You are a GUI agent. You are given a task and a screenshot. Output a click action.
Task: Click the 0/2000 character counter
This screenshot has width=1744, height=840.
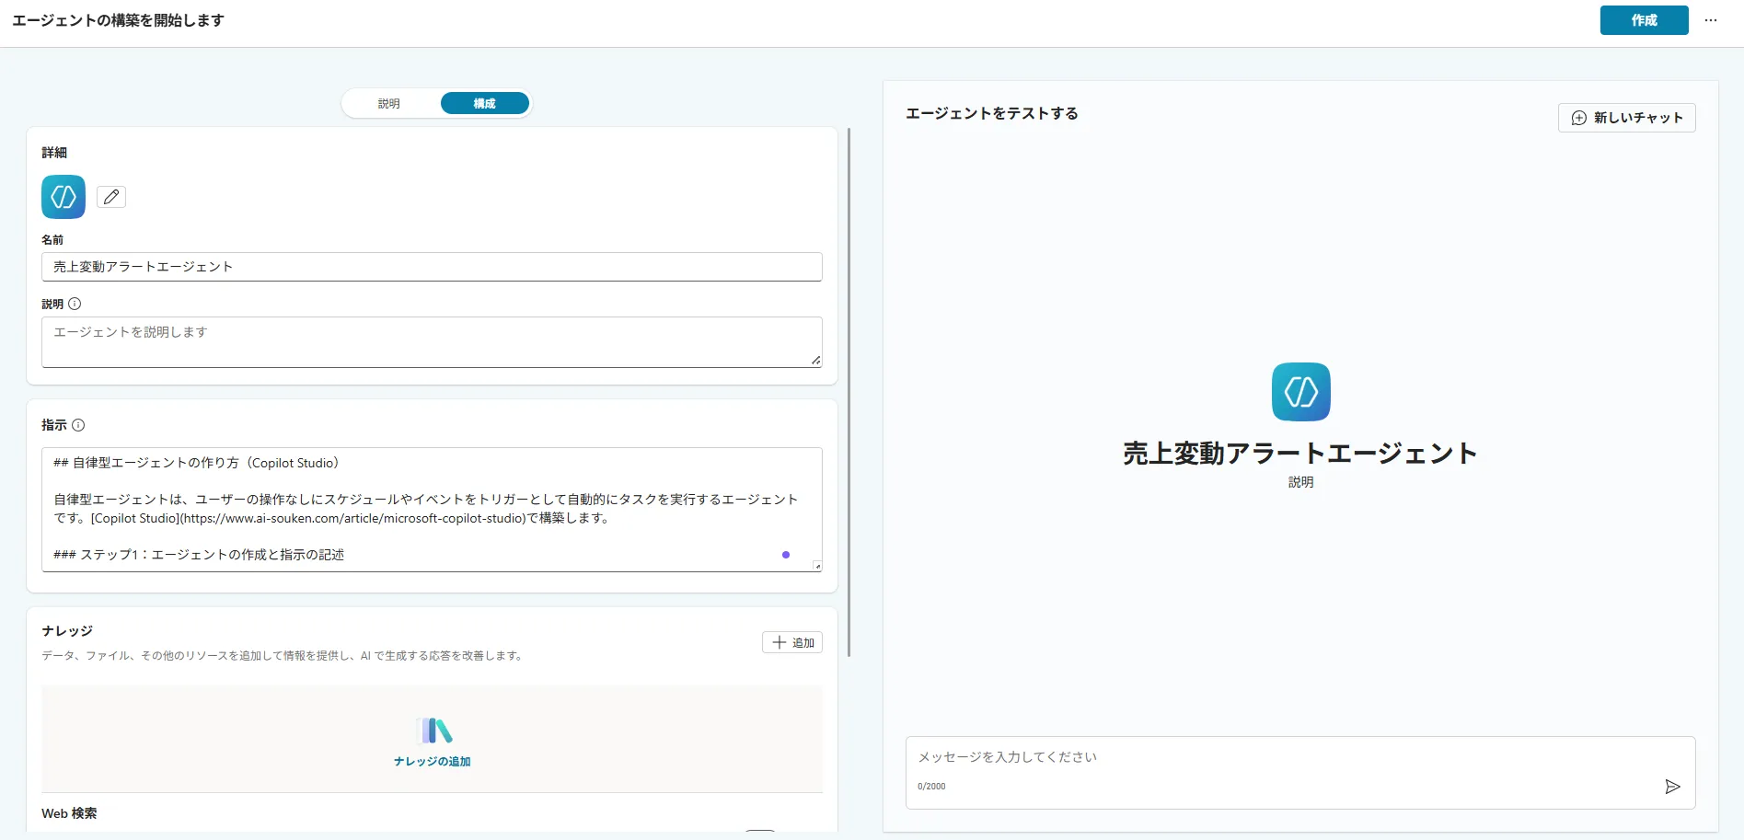pyautogui.click(x=931, y=787)
